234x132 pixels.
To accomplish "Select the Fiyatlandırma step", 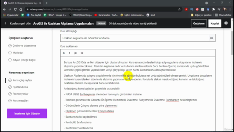I will 18,87.
